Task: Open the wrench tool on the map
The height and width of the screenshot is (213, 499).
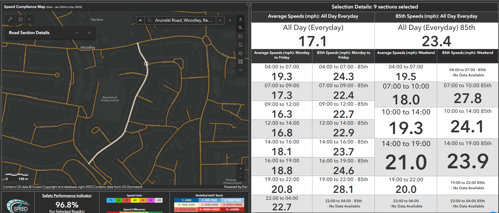Action: [10, 19]
